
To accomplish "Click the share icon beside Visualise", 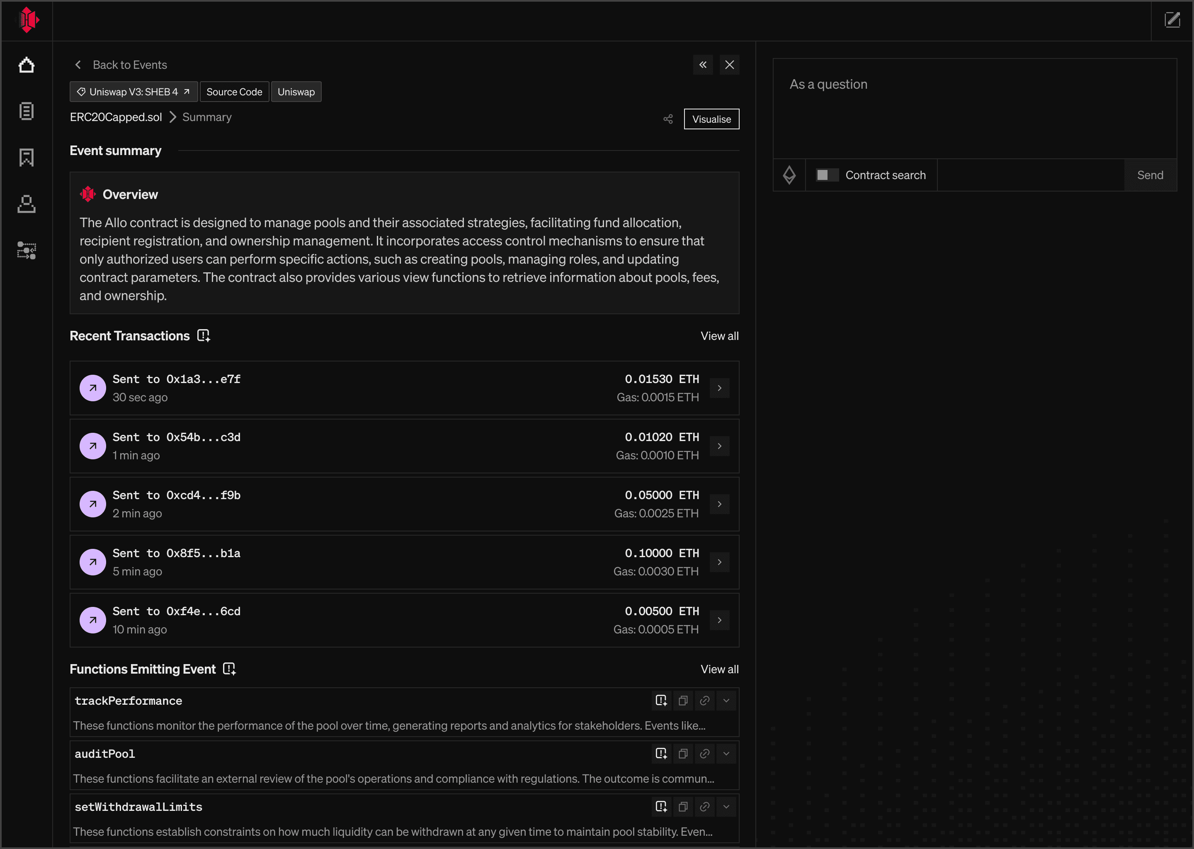I will point(667,119).
